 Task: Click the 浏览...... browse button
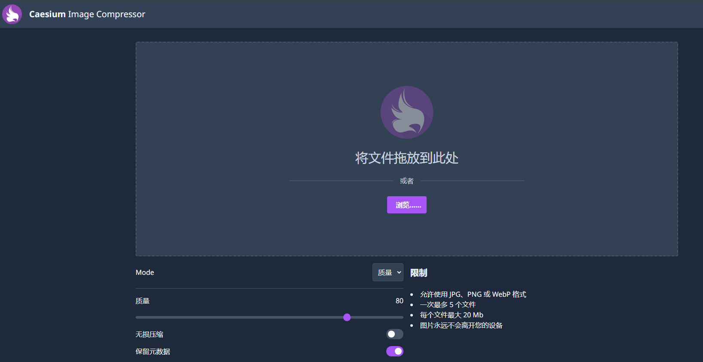point(407,205)
